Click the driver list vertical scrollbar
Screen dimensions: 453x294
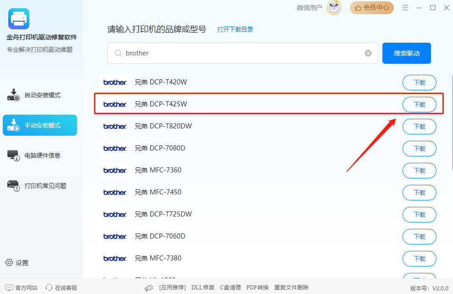pos(452,122)
